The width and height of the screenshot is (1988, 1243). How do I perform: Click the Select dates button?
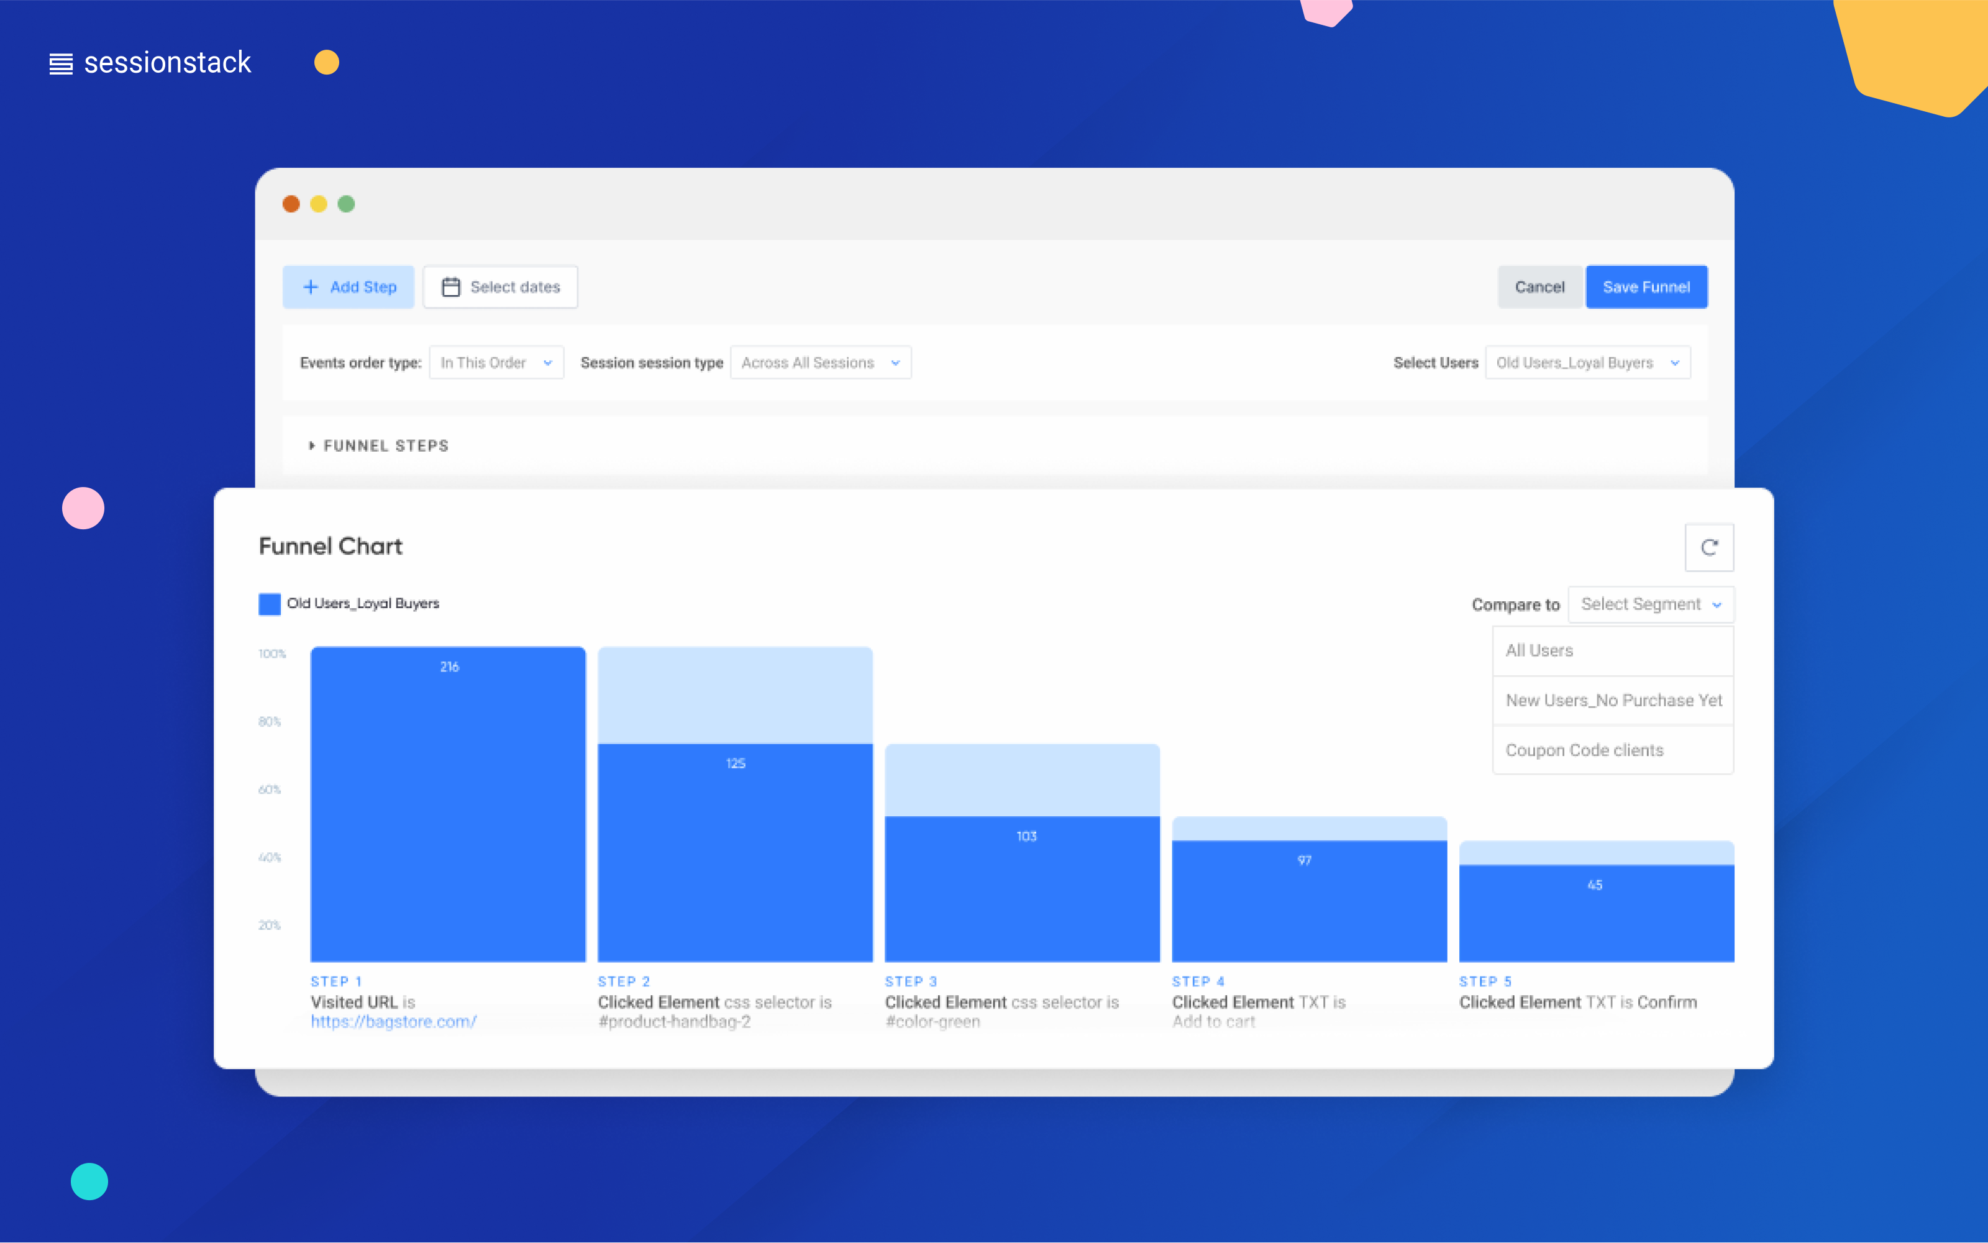pos(500,286)
